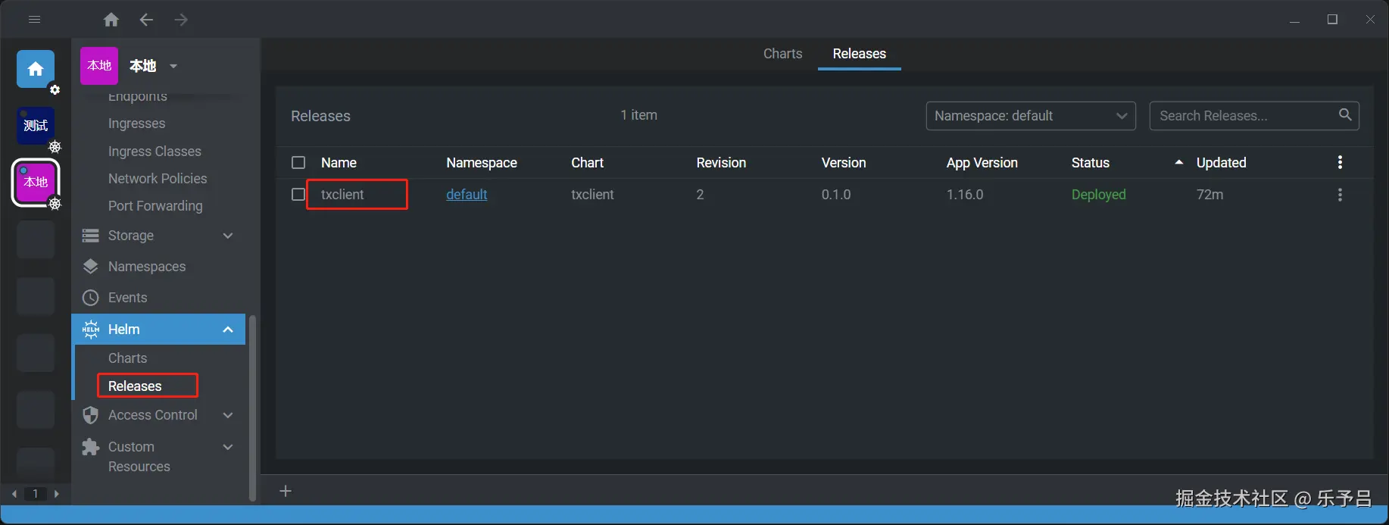1389x525 pixels.
Task: Maximize the Lens window
Action: [1332, 20]
